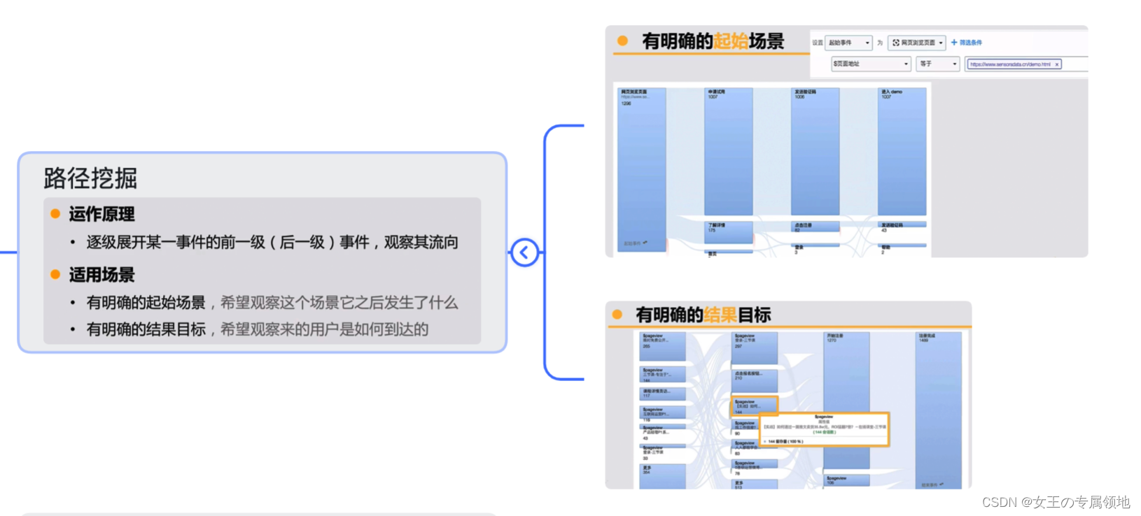1141x516 pixels.
Task: Select the 发送验证码 1006 Sankey bar
Action: coord(815,152)
